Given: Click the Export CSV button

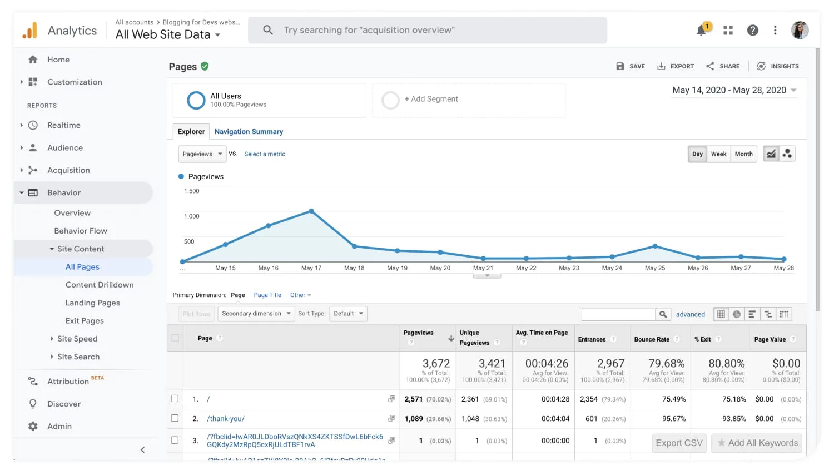Looking at the screenshot, I should [679, 443].
